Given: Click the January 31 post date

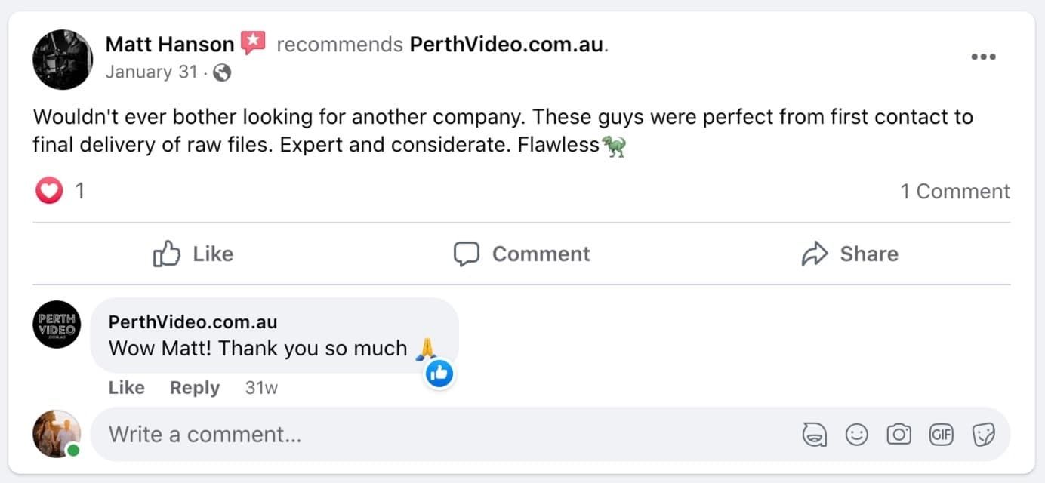Looking at the screenshot, I should pos(151,72).
